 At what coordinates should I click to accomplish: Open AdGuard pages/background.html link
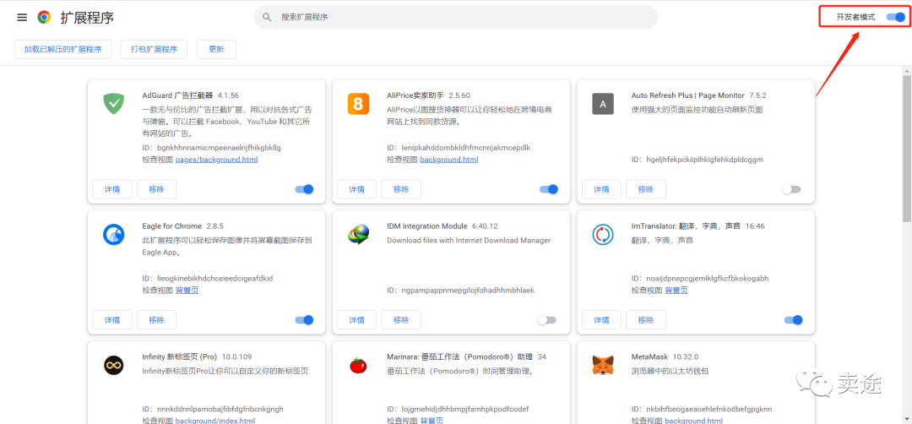tap(216, 160)
